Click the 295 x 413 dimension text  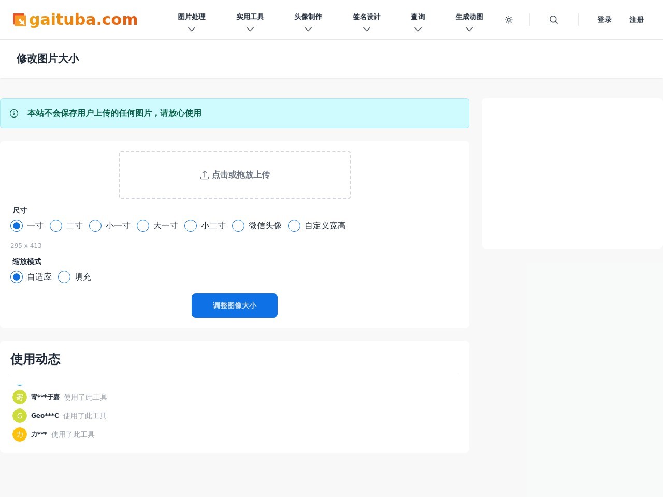26,246
